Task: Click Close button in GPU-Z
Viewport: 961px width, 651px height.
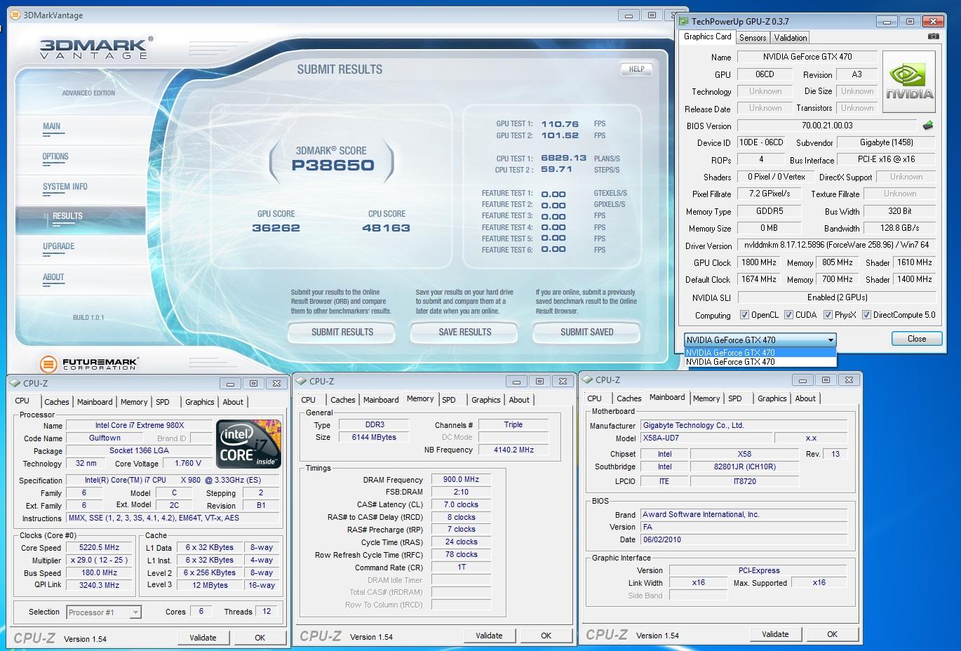Action: pos(917,339)
